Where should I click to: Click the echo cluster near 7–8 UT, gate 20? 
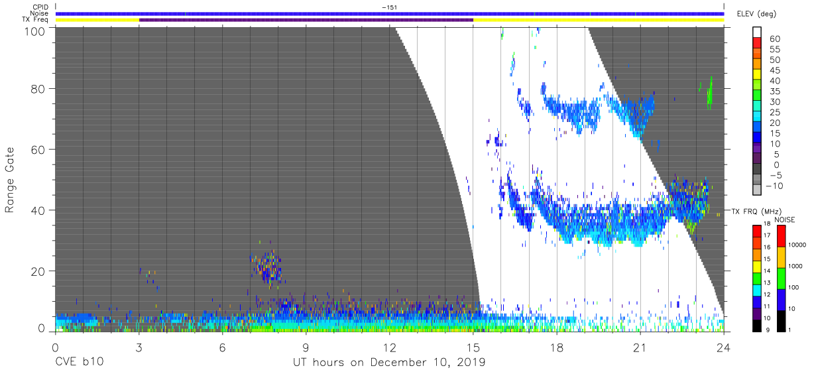(x=266, y=267)
